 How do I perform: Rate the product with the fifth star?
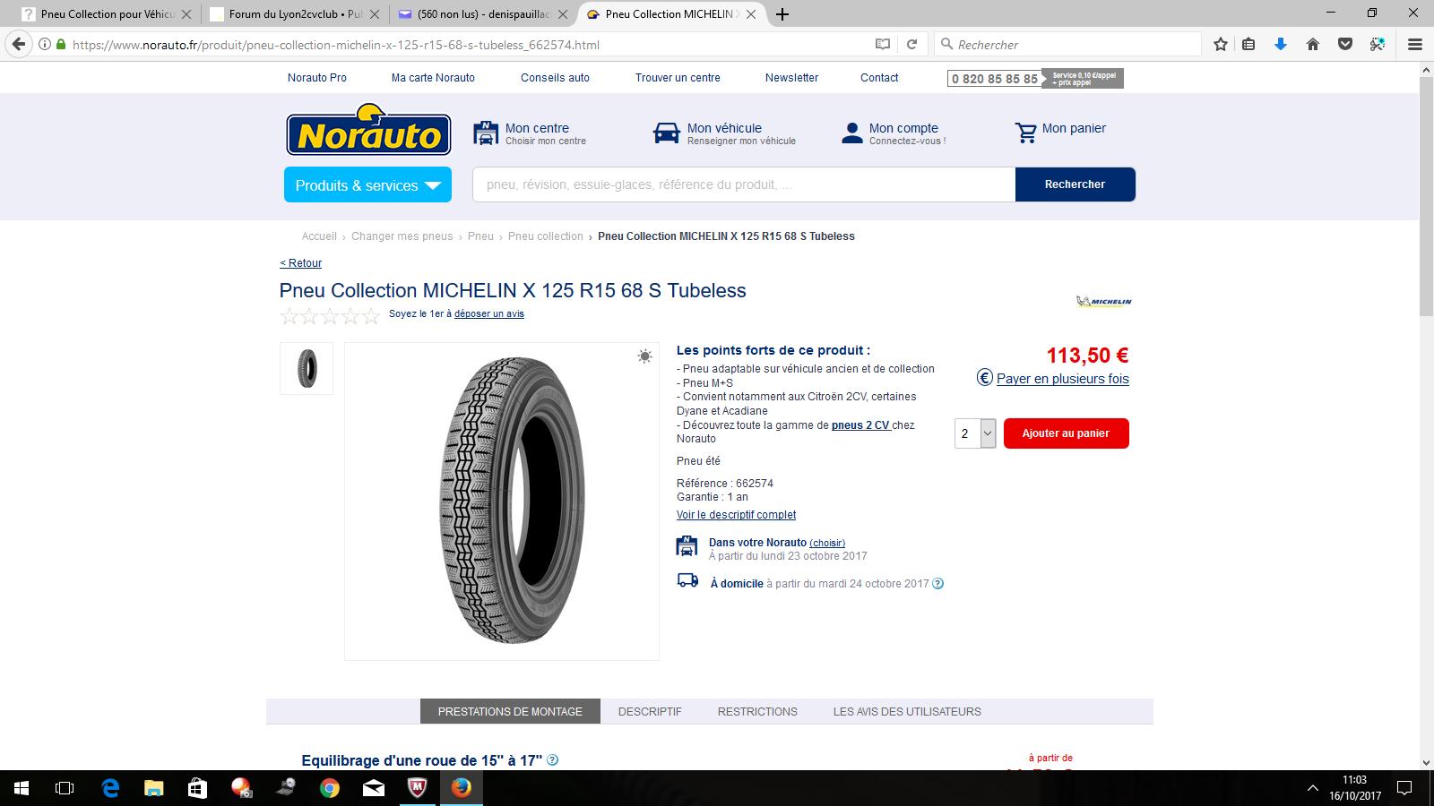[371, 315]
